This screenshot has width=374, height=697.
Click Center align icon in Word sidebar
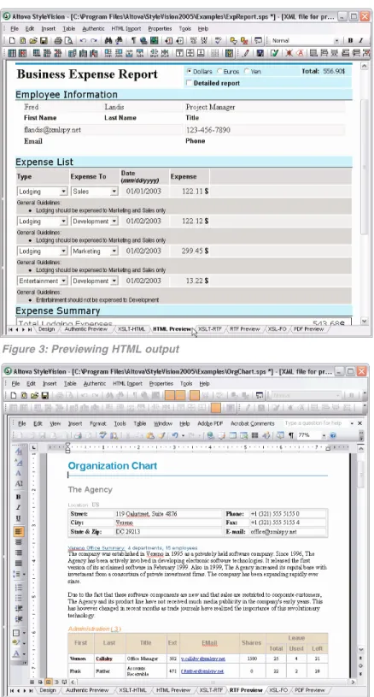(18, 542)
